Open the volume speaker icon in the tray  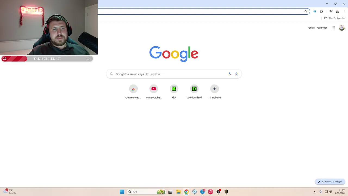[x=331, y=192]
